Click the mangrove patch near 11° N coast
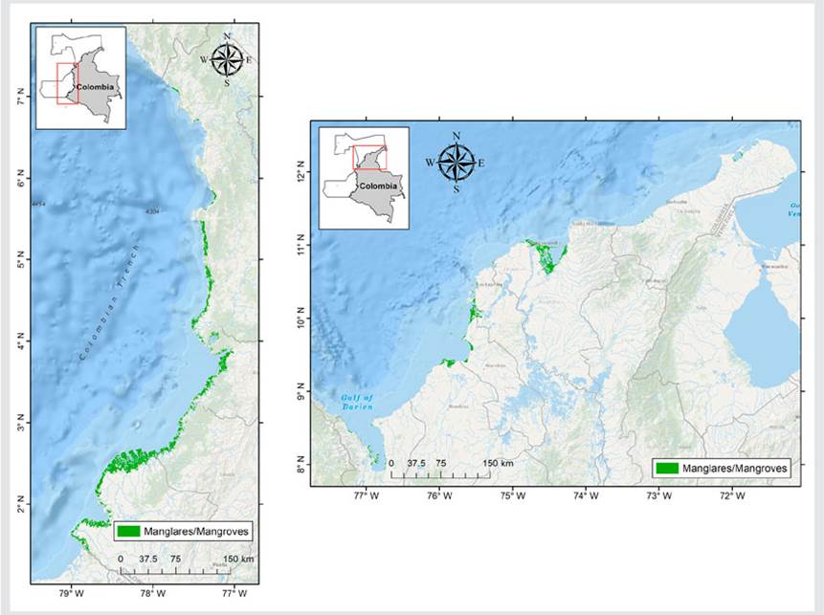Image resolution: width=824 pixels, height=615 pixels. (x=546, y=255)
